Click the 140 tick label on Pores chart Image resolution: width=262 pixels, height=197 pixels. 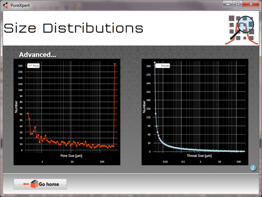click(x=20, y=66)
